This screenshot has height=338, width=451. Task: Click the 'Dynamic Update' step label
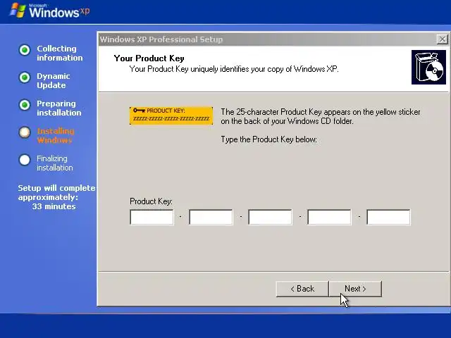tap(54, 81)
